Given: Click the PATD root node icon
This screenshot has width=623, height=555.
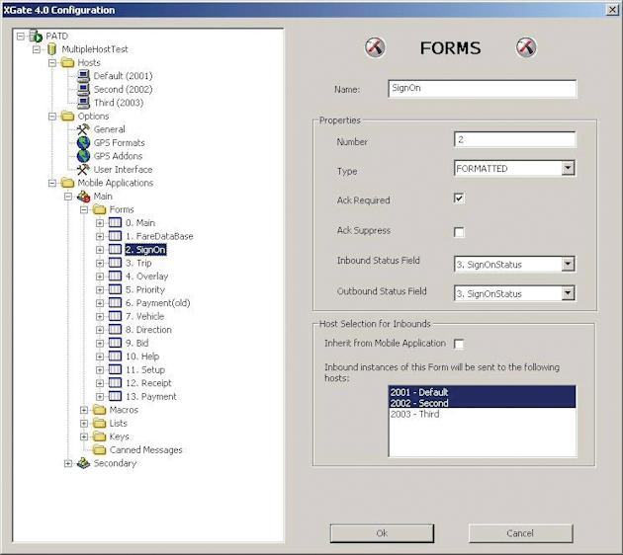Looking at the screenshot, I should click(37, 36).
